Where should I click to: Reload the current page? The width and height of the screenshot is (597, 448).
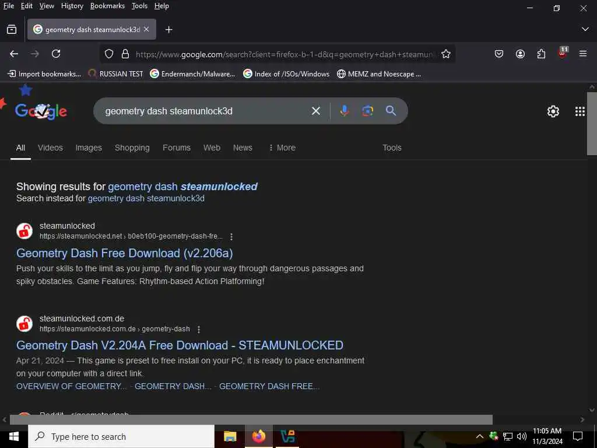point(56,54)
